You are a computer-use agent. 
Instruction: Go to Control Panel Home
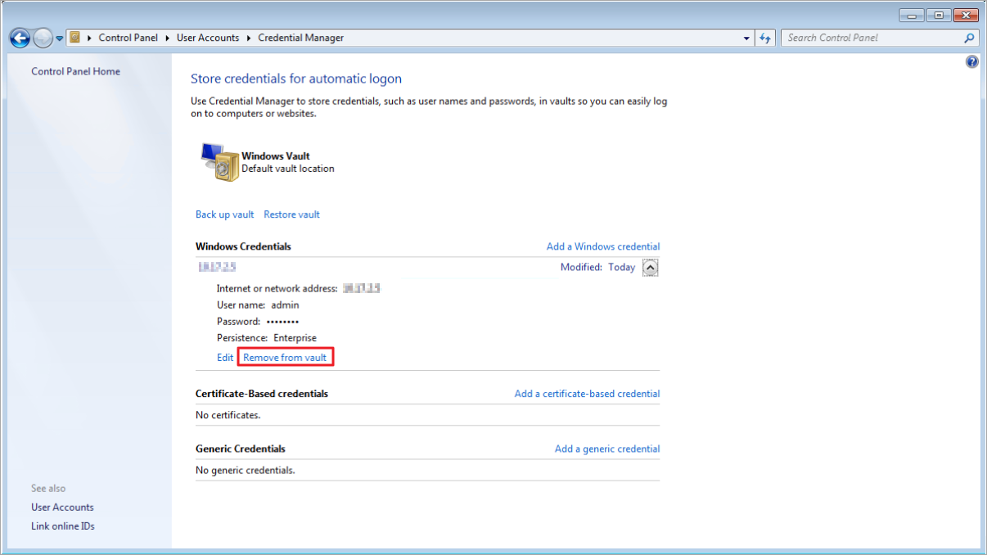(x=75, y=71)
